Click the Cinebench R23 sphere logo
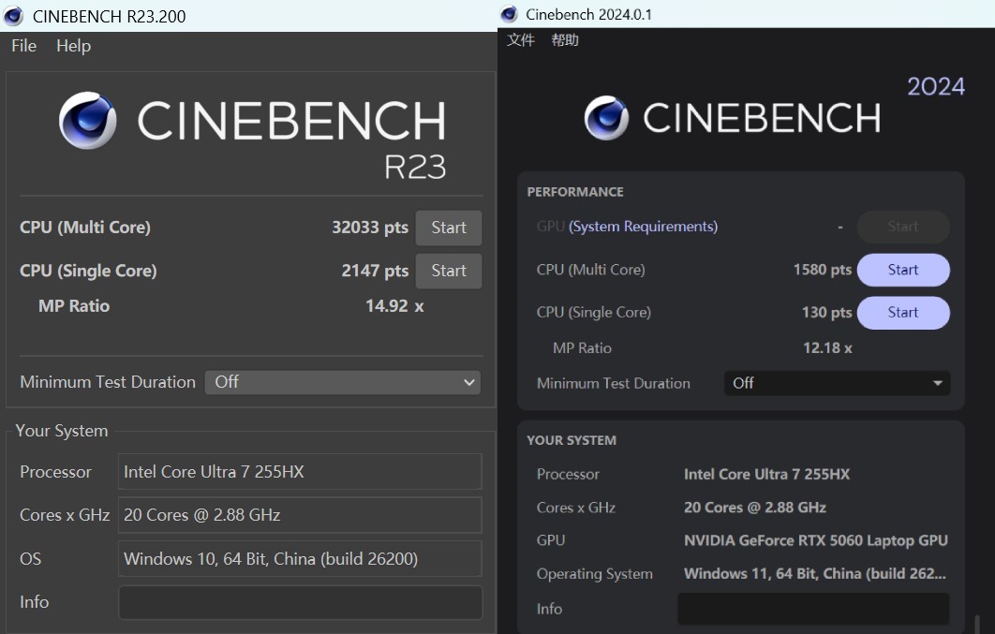Viewport: 995px width, 634px height. point(87,121)
